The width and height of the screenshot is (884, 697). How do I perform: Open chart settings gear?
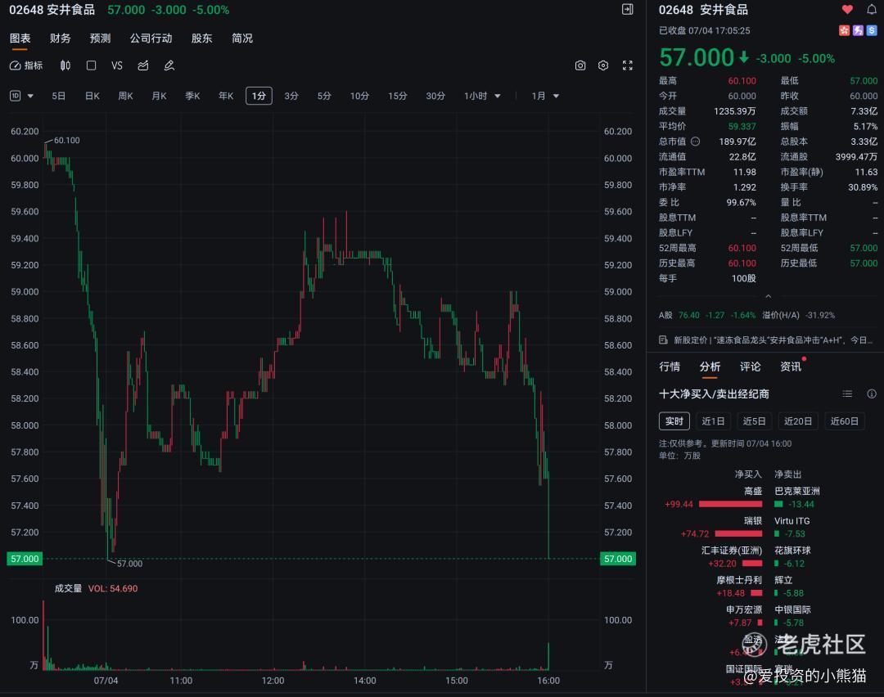(603, 65)
